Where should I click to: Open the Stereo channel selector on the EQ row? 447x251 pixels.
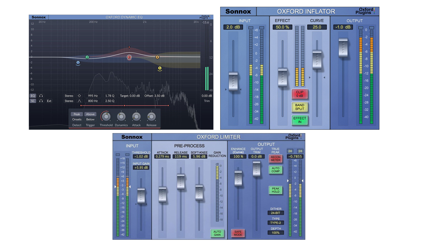coord(69,96)
